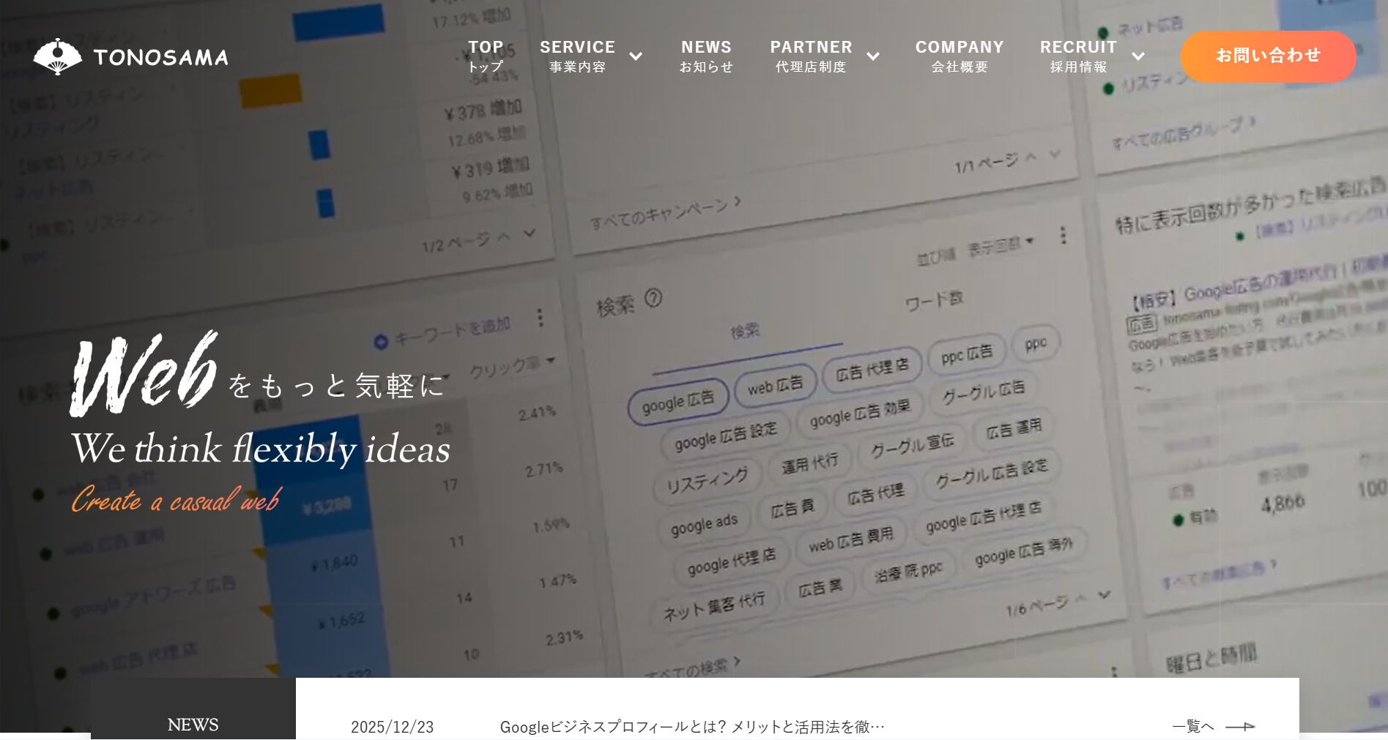Screen dimensions: 1388x740
Task: Open the SERVICE 事業内容 menu item
Action: click(577, 56)
